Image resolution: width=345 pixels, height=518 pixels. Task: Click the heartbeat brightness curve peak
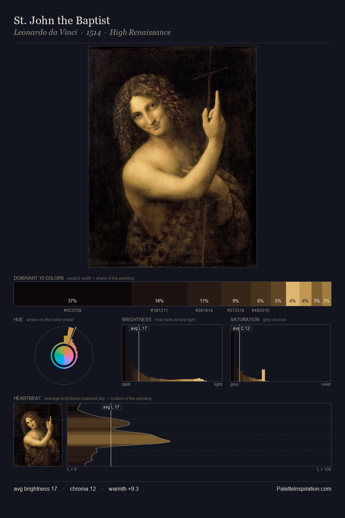(x=169, y=441)
